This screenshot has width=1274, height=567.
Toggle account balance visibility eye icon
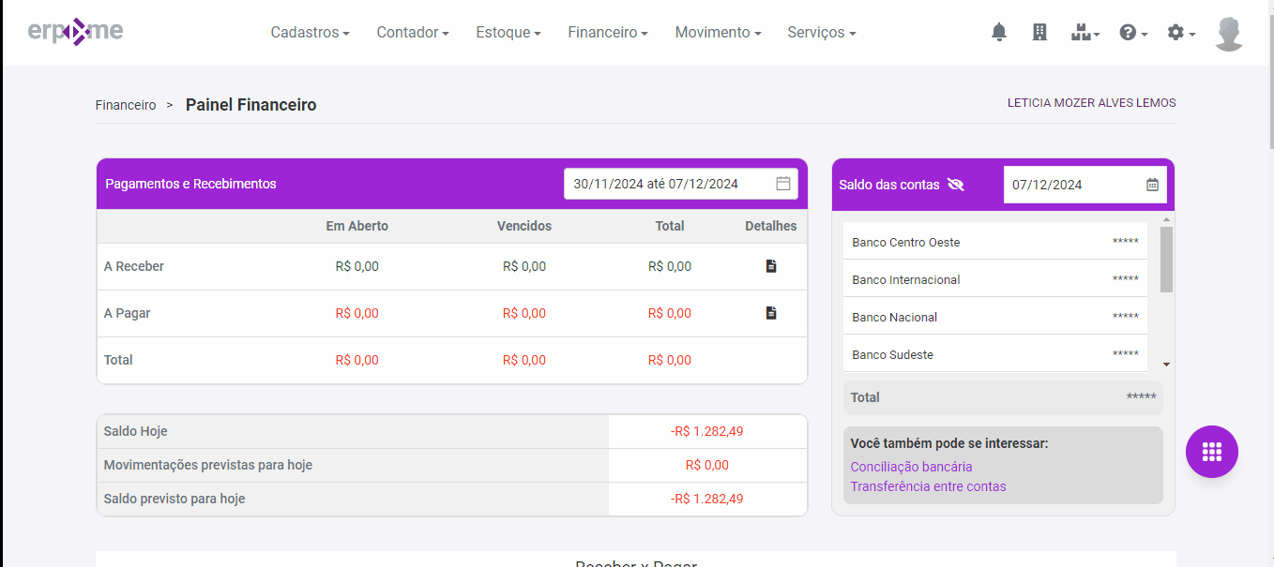pos(956,185)
